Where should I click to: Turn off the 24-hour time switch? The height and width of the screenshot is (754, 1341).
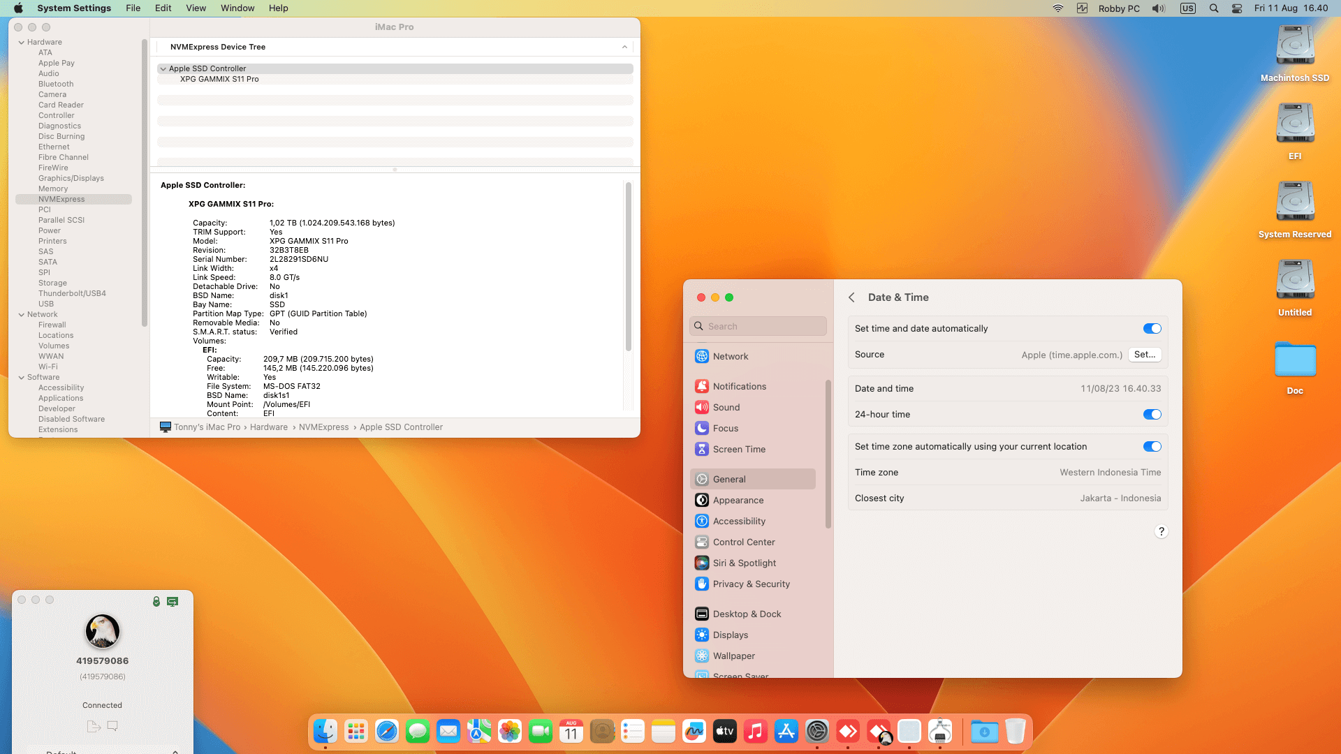[x=1152, y=415]
